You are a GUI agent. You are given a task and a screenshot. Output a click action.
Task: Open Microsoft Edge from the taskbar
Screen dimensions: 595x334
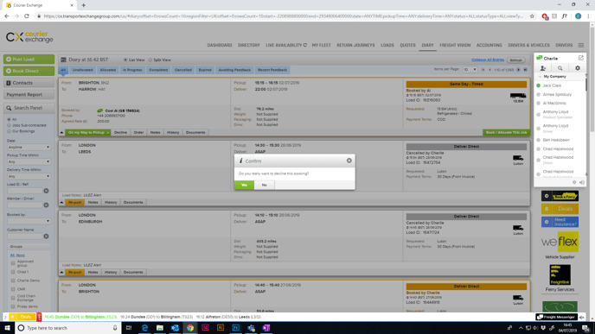(144, 328)
